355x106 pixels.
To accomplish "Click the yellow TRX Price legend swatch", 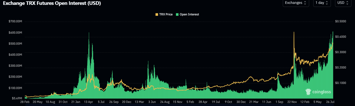I will pyautogui.click(x=157, y=14).
